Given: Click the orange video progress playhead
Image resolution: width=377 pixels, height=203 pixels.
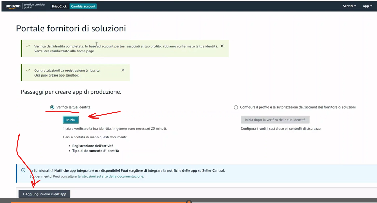Looking at the screenshot, I should click(x=189, y=202).
